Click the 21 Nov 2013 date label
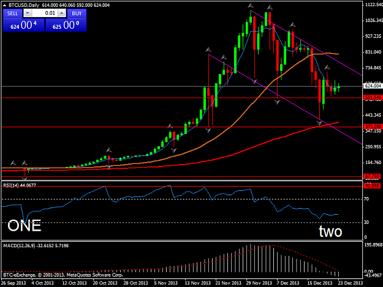The width and height of the screenshot is (383, 287). pyautogui.click(x=229, y=283)
